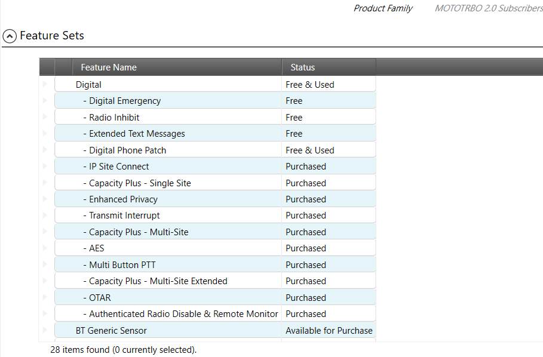
Task: Expand the Digital row arrow
Action: 45,84
